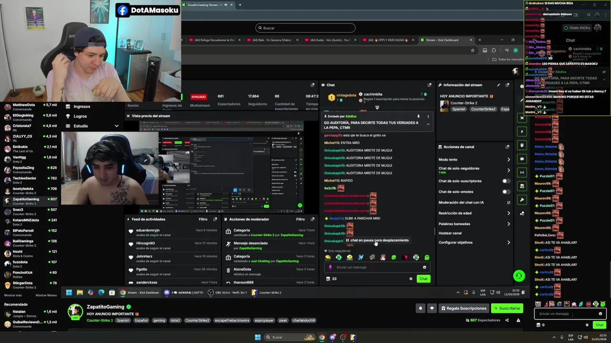Toggle Chat de solo-suscriptores switch

click(x=506, y=181)
